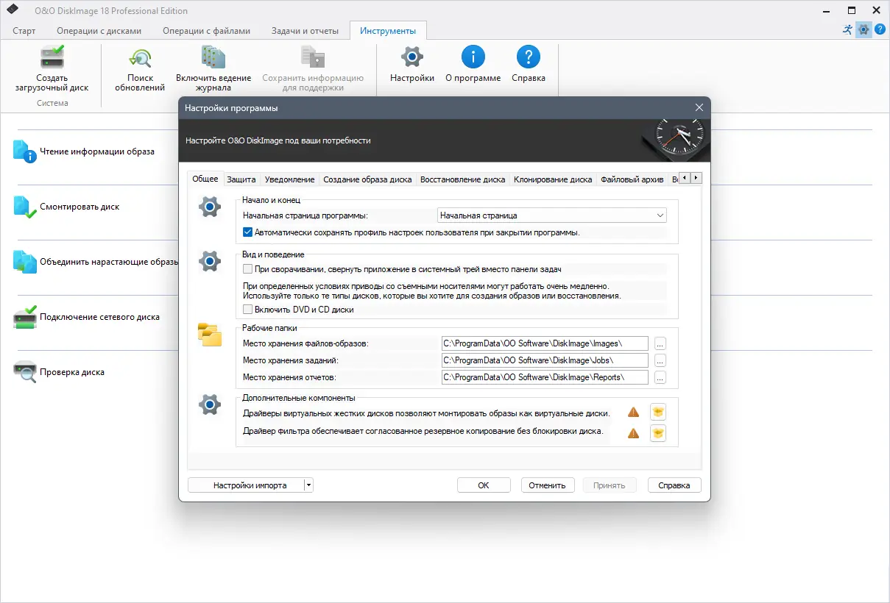Uncheck automatic saving of user settings profile
This screenshot has width=890, height=603.
pos(247,232)
